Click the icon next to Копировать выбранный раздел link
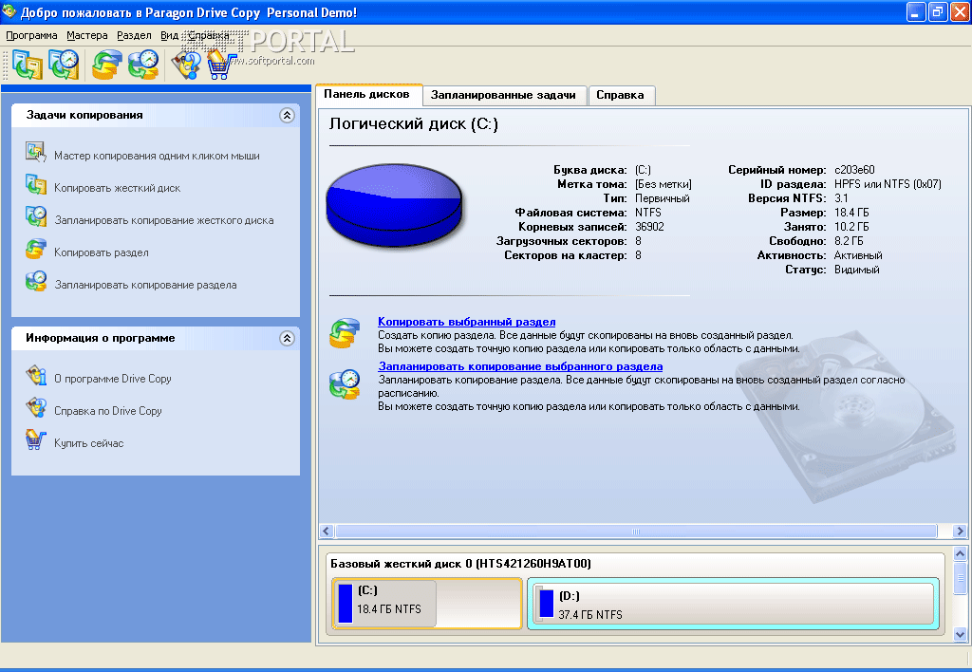The width and height of the screenshot is (972, 672). coord(345,333)
